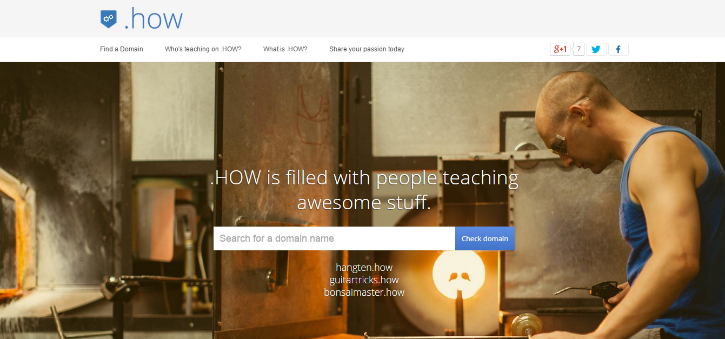Click the +1 count bubble showing 7
The height and width of the screenshot is (339, 725).
click(x=578, y=49)
